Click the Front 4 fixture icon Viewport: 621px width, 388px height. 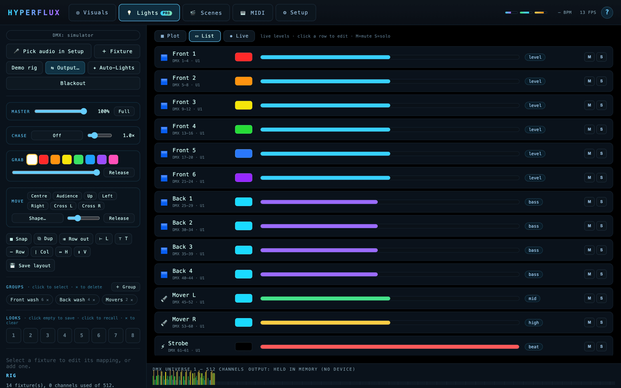[x=164, y=130]
